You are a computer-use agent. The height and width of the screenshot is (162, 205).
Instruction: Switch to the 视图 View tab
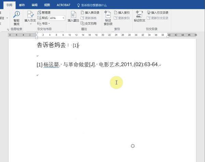tap(47, 5)
